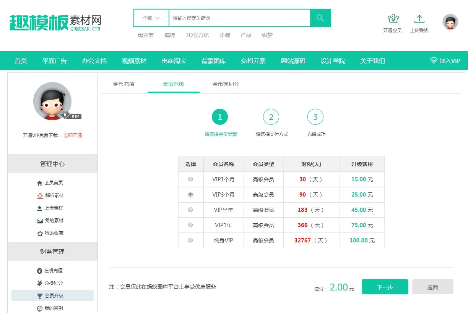Open the 全部 category dropdown
Screen dimensions: 468x313
(151, 18)
